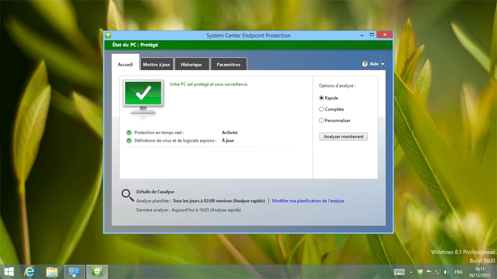
Task: Select the Rapide scan option
Action: pos(321,98)
